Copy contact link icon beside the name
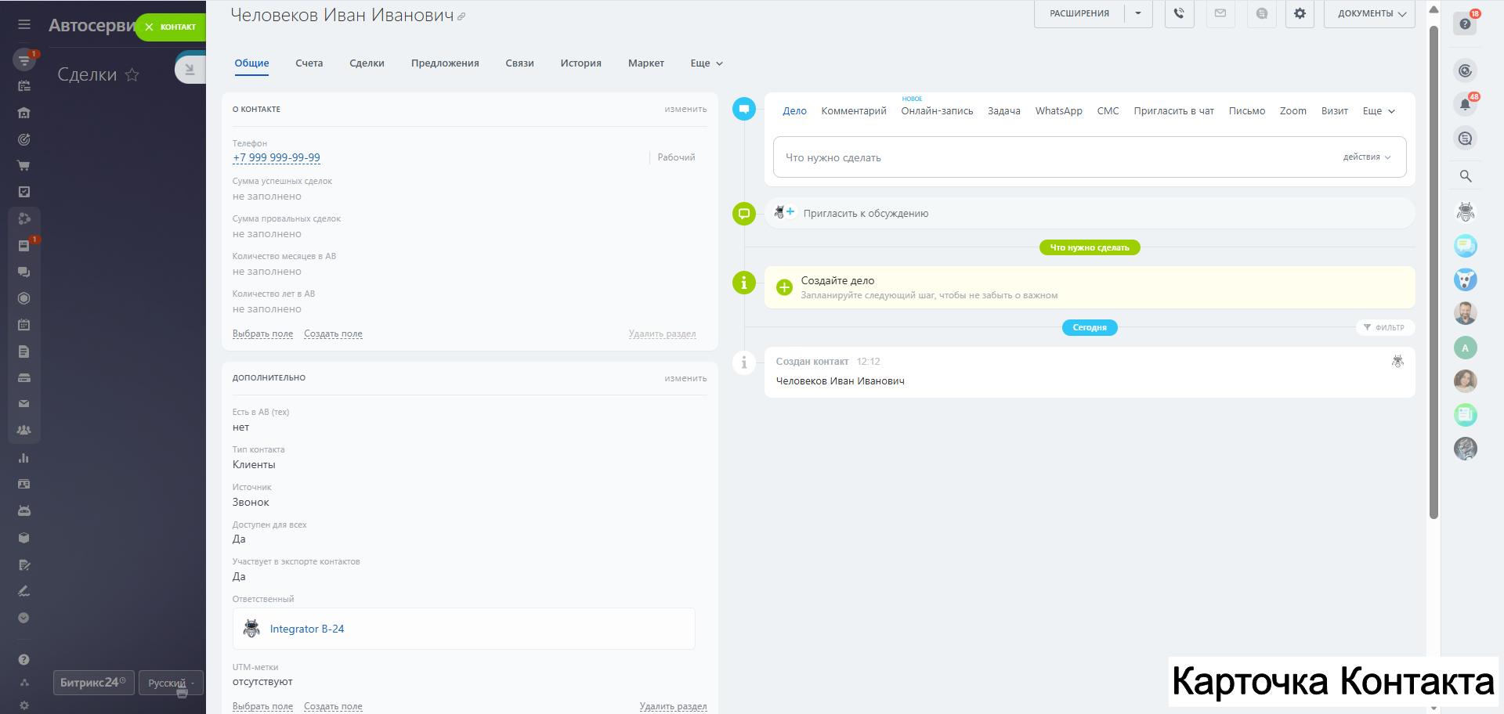Image resolution: width=1504 pixels, height=714 pixels. [461, 16]
